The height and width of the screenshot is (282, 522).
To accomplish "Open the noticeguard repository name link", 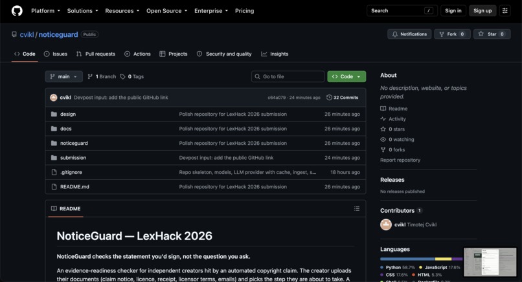I will point(58,34).
